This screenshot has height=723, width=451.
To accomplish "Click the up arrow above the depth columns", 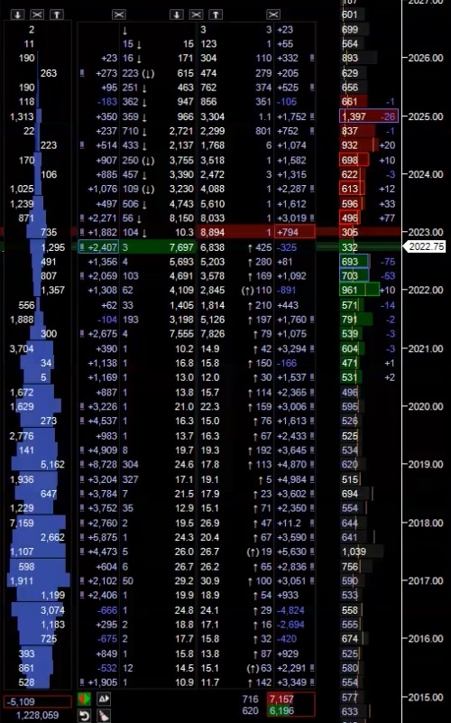I will tap(216, 14).
